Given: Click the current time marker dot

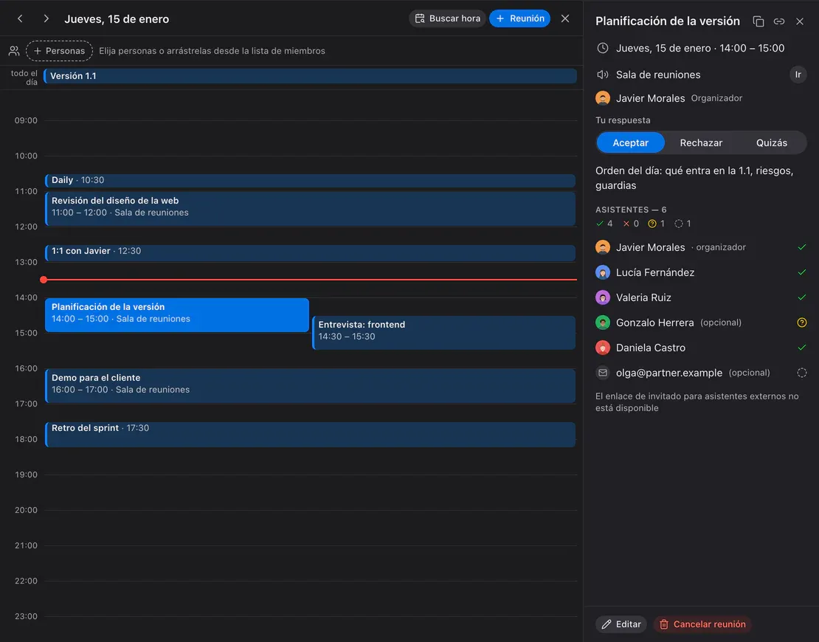Looking at the screenshot, I should pyautogui.click(x=44, y=280).
